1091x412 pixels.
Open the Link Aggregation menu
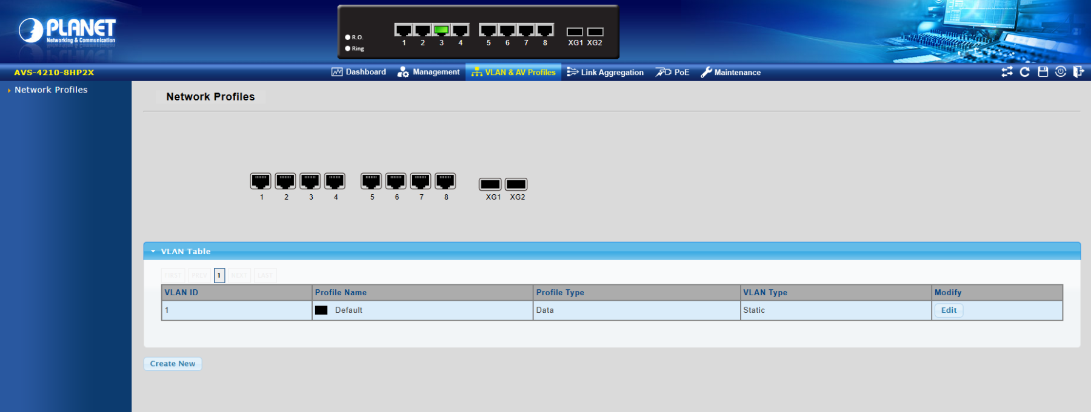pos(606,72)
